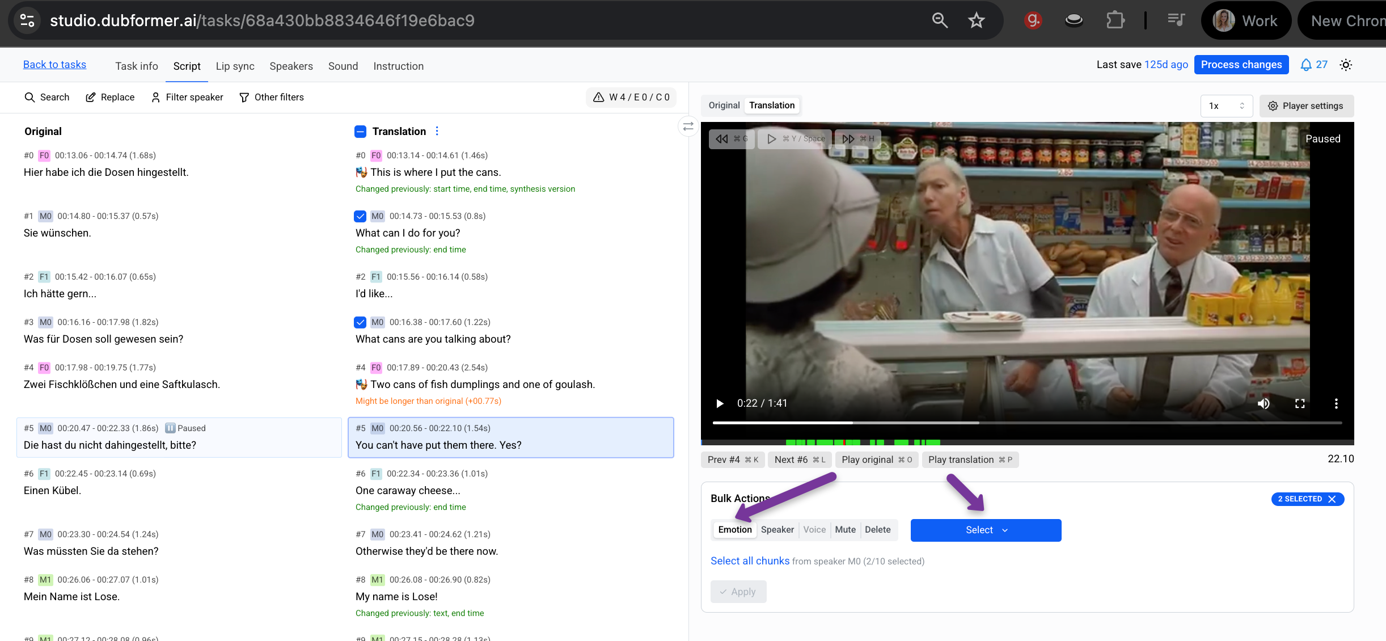Open the Filter speaker option

tap(187, 97)
